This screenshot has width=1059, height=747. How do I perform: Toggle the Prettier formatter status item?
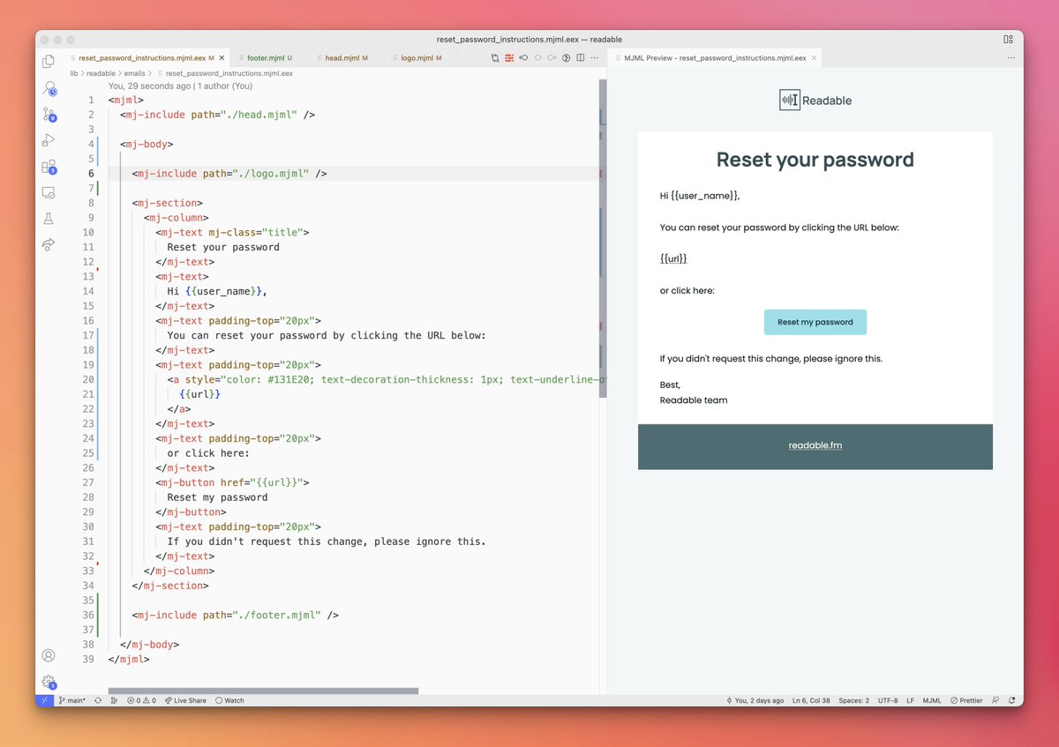pyautogui.click(x=965, y=700)
